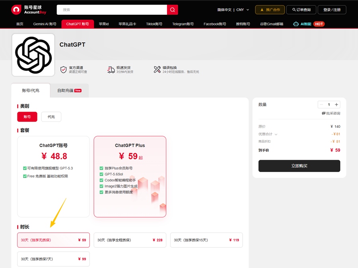This screenshot has width=358, height=268.
Task: Select 30天 (独享无质保) ¥59 duration
Action: pos(53,240)
